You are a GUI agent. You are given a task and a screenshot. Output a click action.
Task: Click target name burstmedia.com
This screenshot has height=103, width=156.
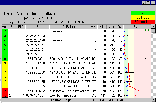pos(46,13)
